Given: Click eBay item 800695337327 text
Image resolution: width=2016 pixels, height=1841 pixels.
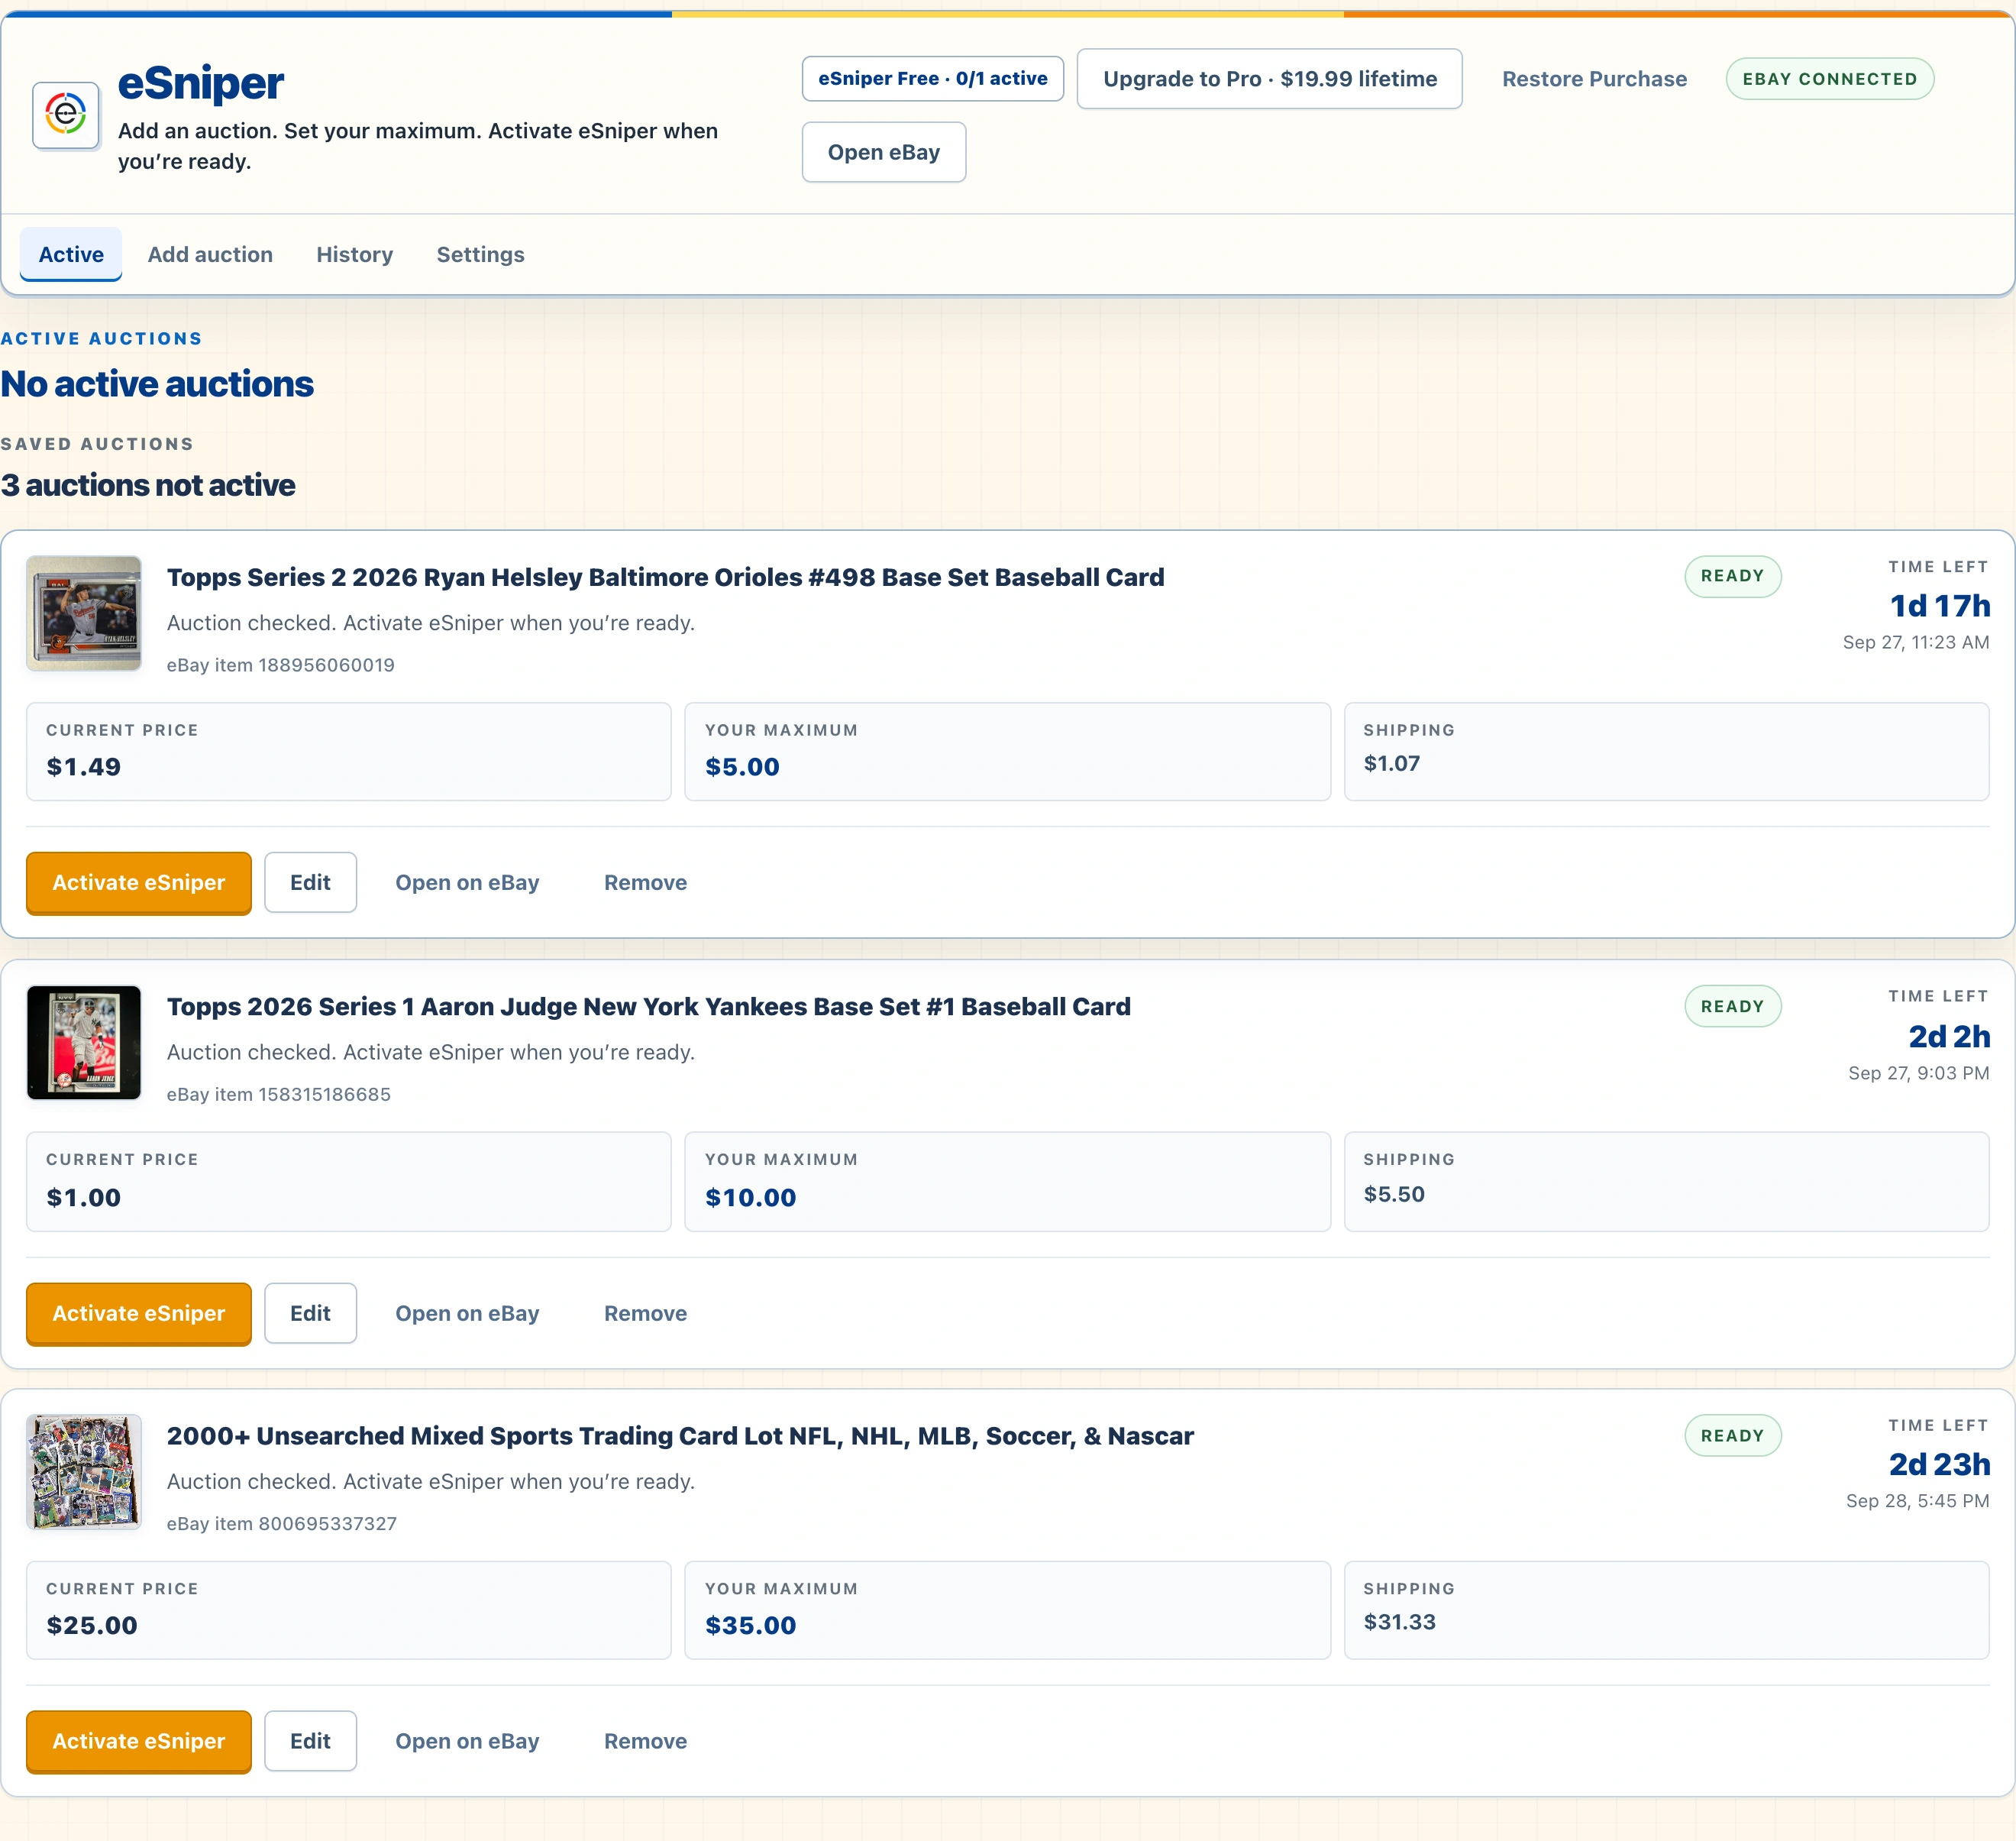Looking at the screenshot, I should coord(282,1524).
